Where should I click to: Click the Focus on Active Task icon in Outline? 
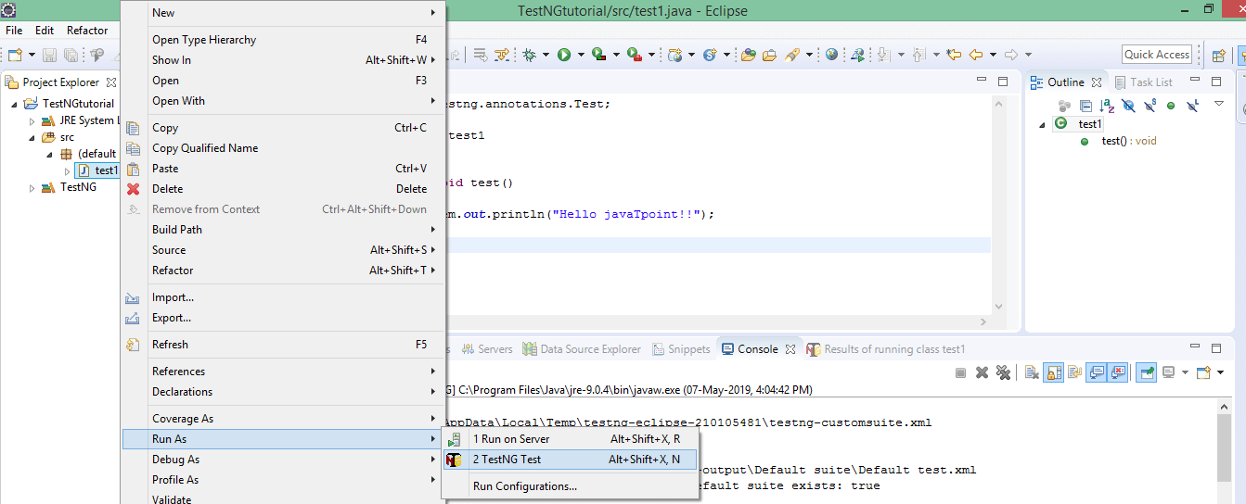click(1065, 105)
